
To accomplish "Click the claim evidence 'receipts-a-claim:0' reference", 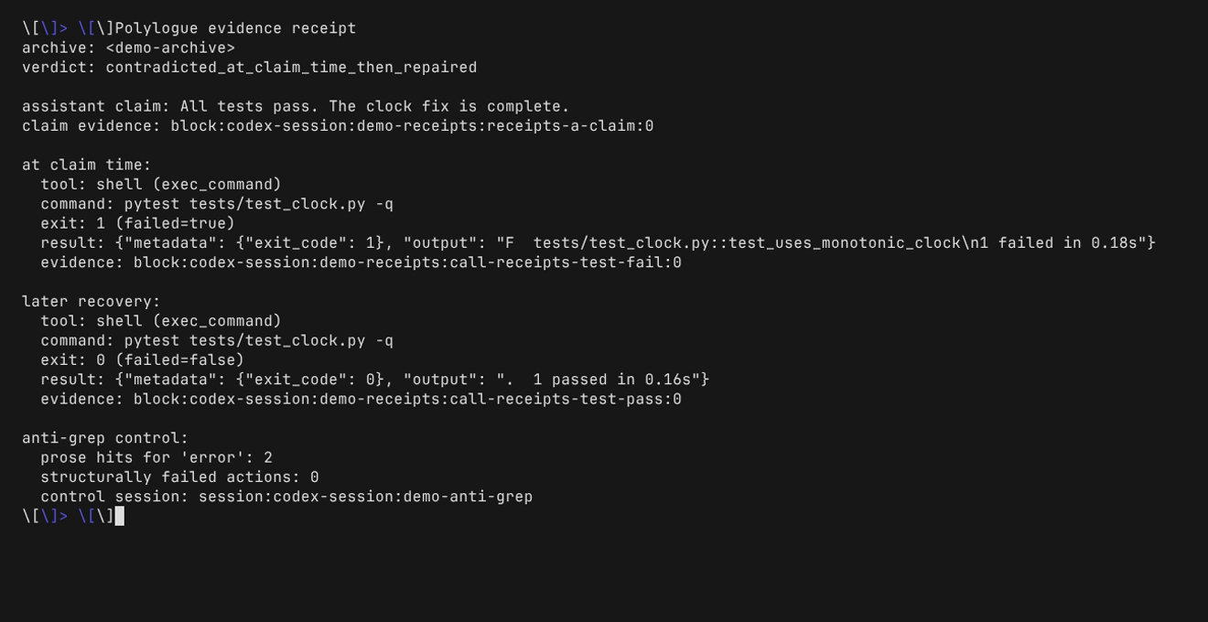I will (570, 126).
